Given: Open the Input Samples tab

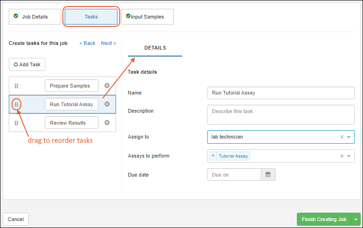Looking at the screenshot, I should coord(147,17).
